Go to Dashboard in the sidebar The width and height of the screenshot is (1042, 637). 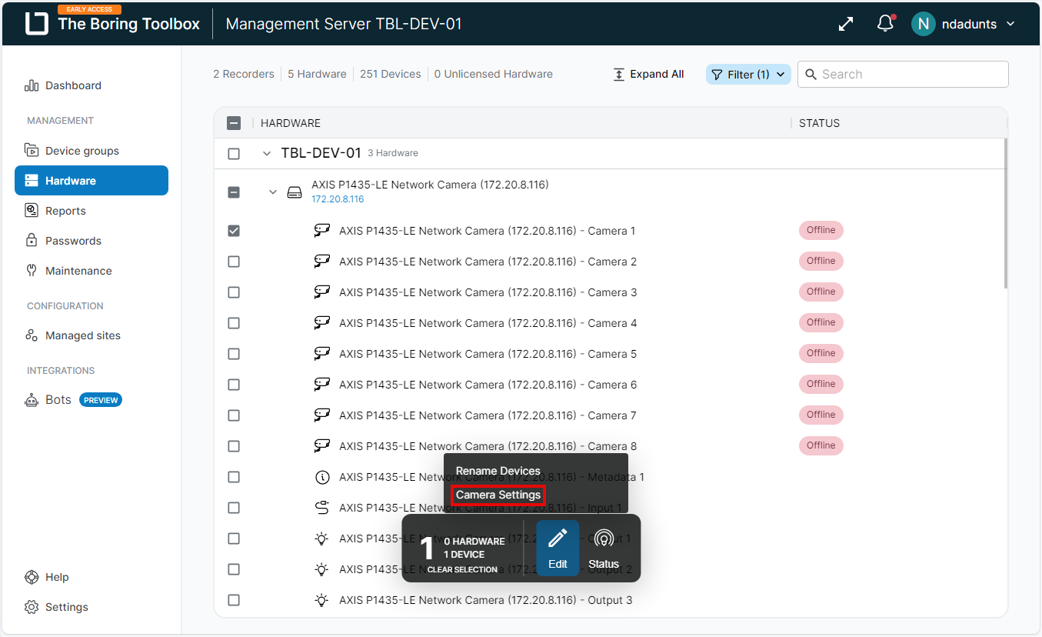73,85
